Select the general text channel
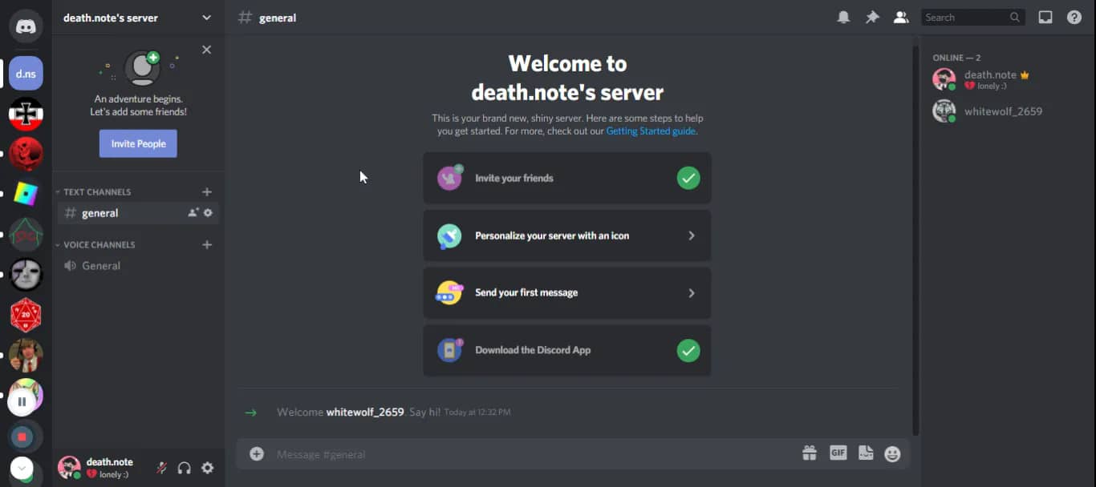 pyautogui.click(x=138, y=213)
